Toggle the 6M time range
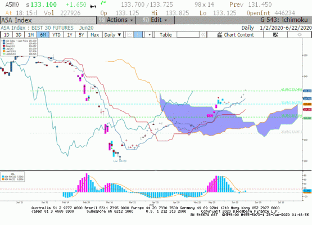Image resolution: width=312 pixels, height=225 pixels. pyautogui.click(x=43, y=35)
